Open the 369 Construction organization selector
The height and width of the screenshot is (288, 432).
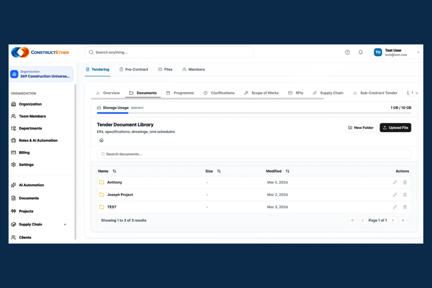click(x=41, y=74)
